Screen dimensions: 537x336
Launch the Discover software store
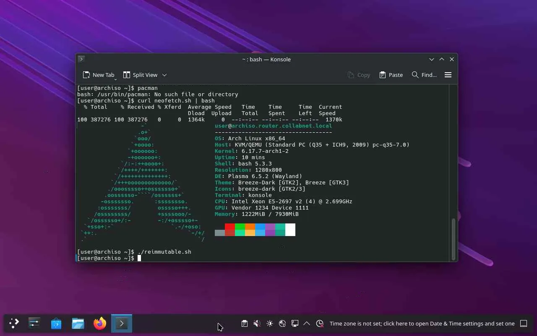(x=56, y=323)
